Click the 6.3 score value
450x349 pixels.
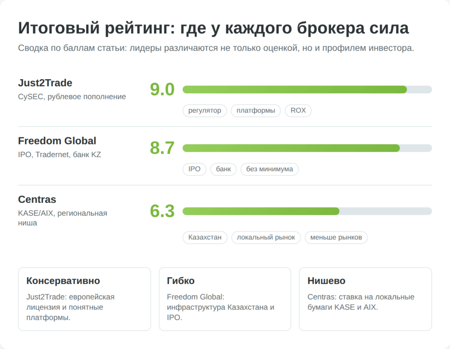(162, 211)
